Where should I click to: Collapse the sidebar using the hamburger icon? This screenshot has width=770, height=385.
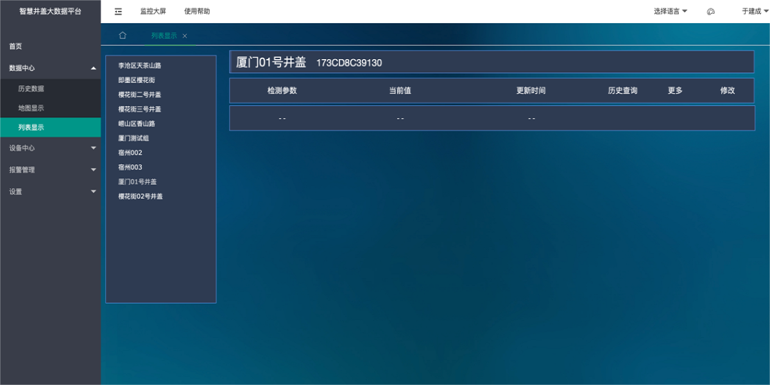point(117,11)
